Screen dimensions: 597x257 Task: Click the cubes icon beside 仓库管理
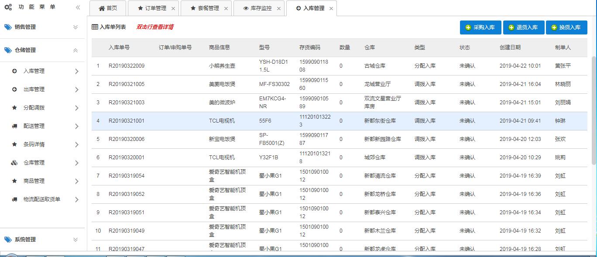tap(14, 163)
